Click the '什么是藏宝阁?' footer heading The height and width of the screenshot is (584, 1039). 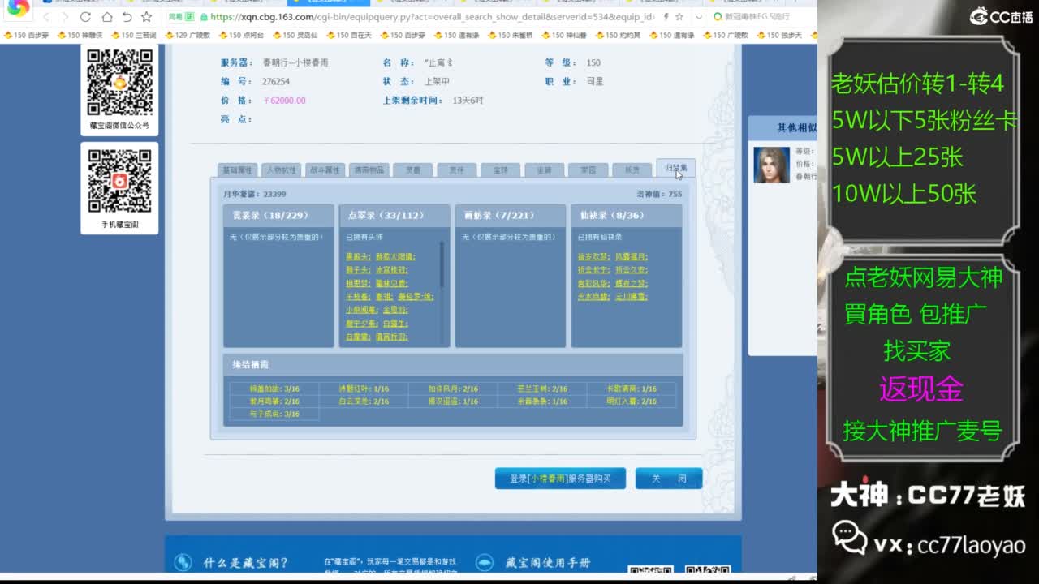click(x=245, y=562)
